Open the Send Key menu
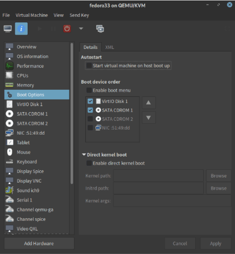Screen dimensions: 235x254 79,15
